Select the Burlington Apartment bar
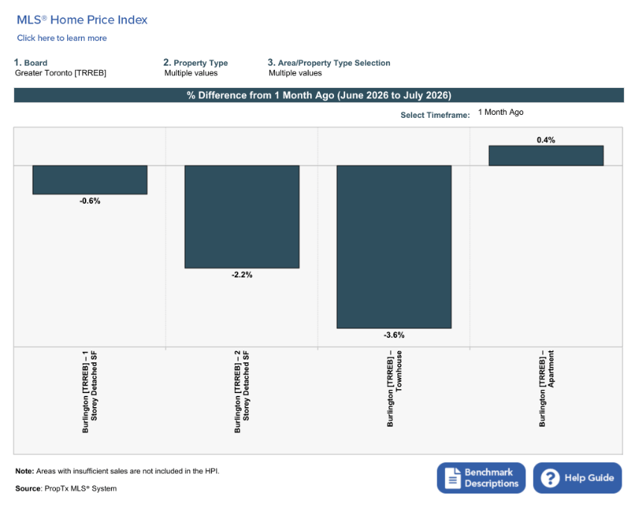This screenshot has height=513, width=638. tap(546, 156)
